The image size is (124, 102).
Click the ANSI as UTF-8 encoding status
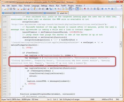click(107, 99)
